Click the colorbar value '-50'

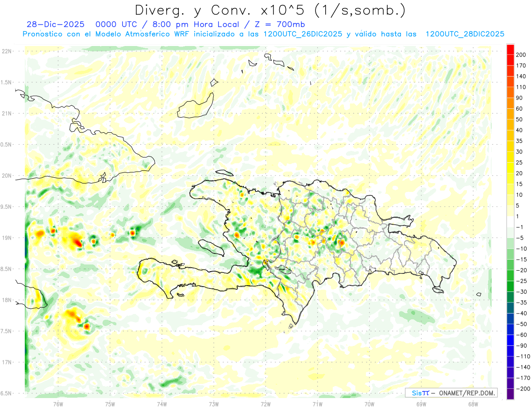(x=521, y=324)
